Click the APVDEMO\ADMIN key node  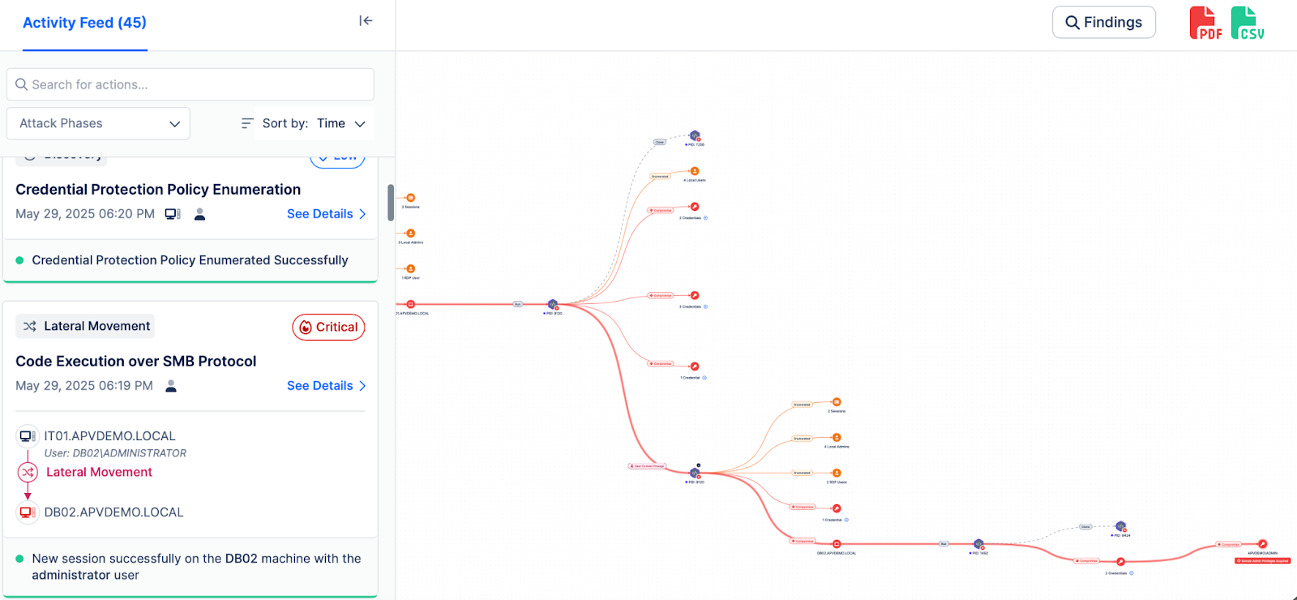click(x=1262, y=544)
